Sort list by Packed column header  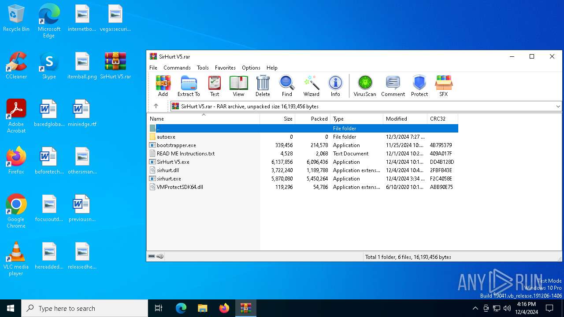[x=313, y=119]
